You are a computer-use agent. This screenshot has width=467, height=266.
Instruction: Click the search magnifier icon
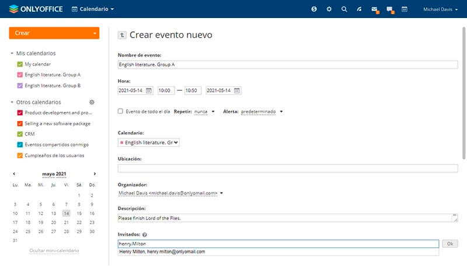[344, 9]
